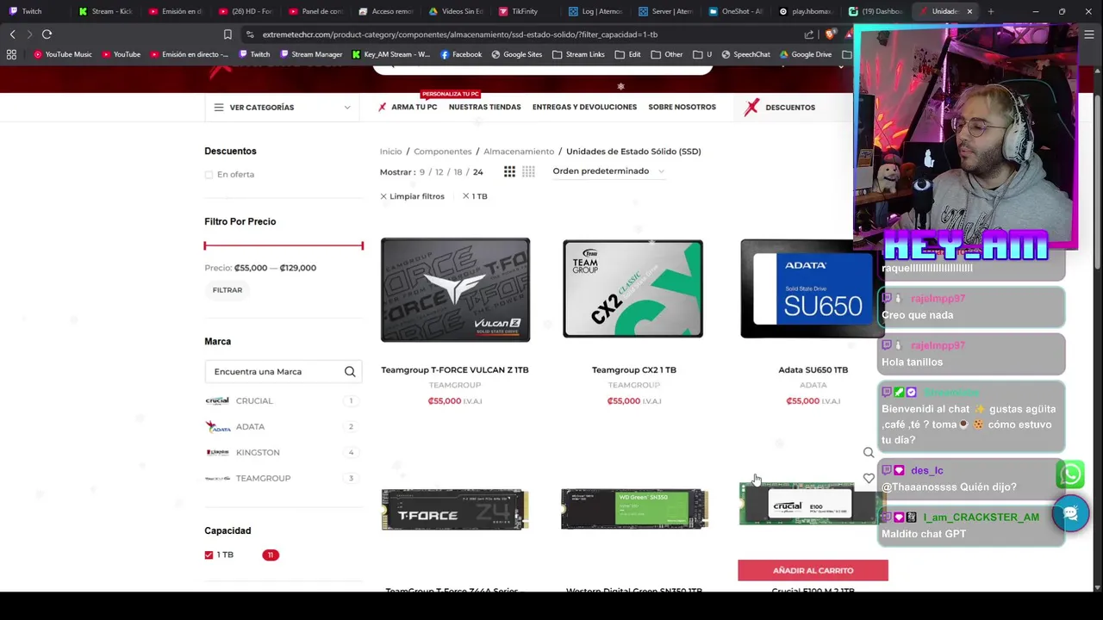Go back using the browser back arrow
The width and height of the screenshot is (1103, 620).
(12, 34)
